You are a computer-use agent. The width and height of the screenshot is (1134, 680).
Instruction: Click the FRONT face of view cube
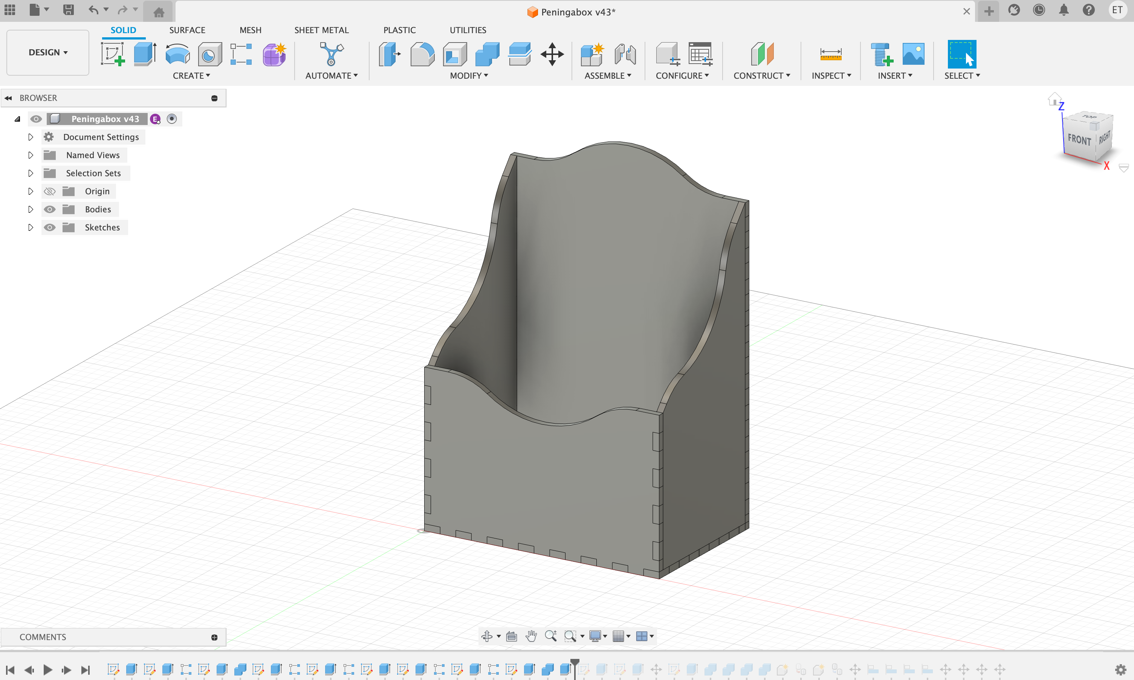tap(1079, 139)
